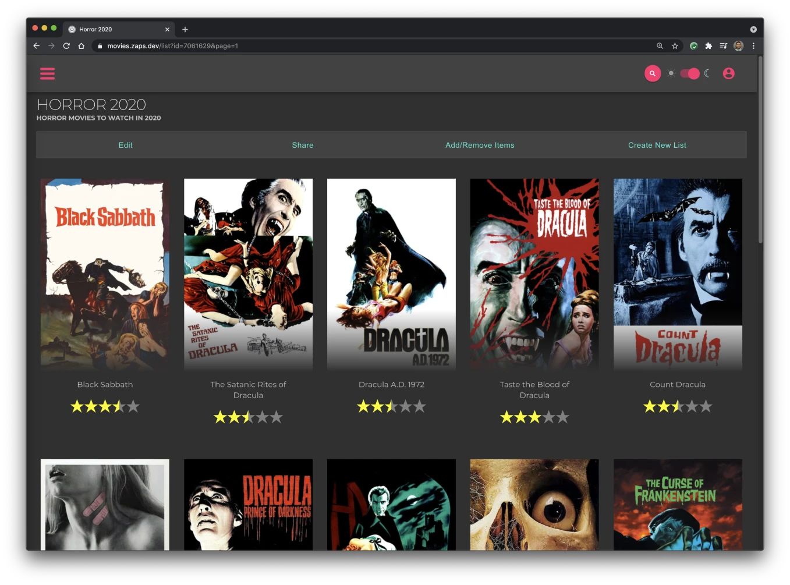Open the Chrome profile avatar

pos(738,45)
